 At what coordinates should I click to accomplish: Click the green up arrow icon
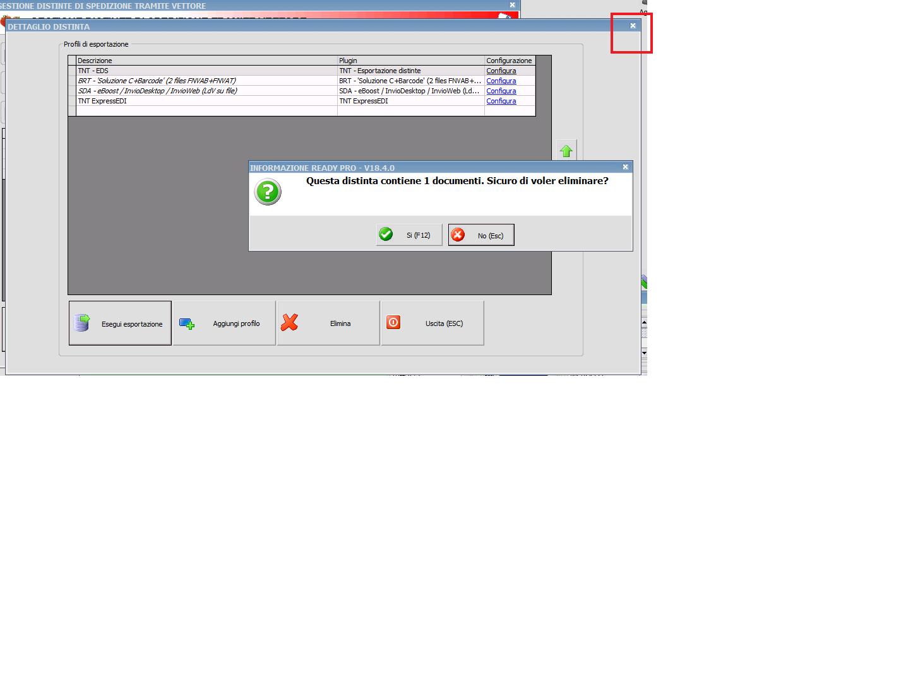coord(566,151)
